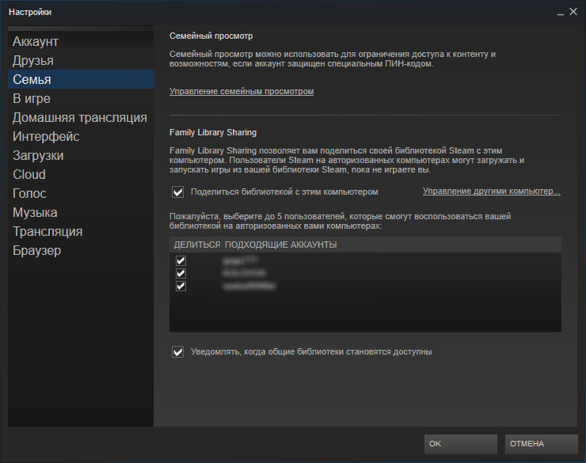
Task: Open Управление другими компьютер... link
Action: point(492,192)
